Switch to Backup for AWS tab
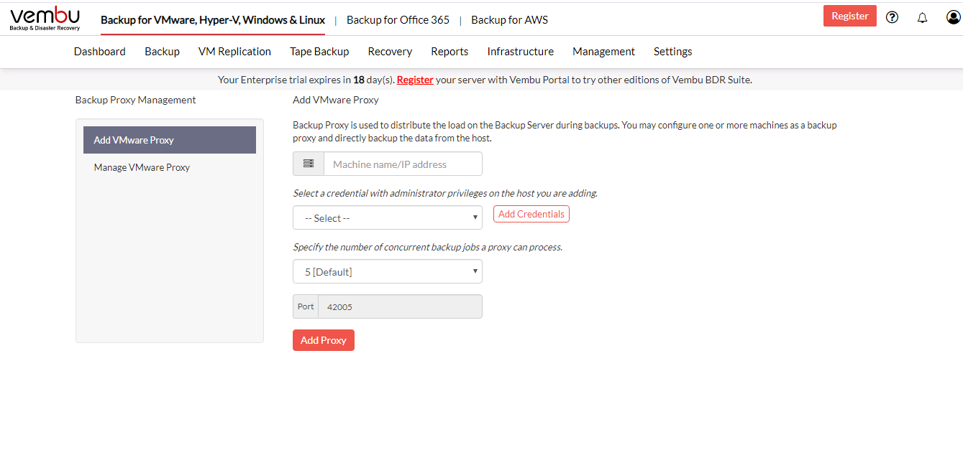Image resolution: width=963 pixels, height=450 pixels. click(509, 20)
